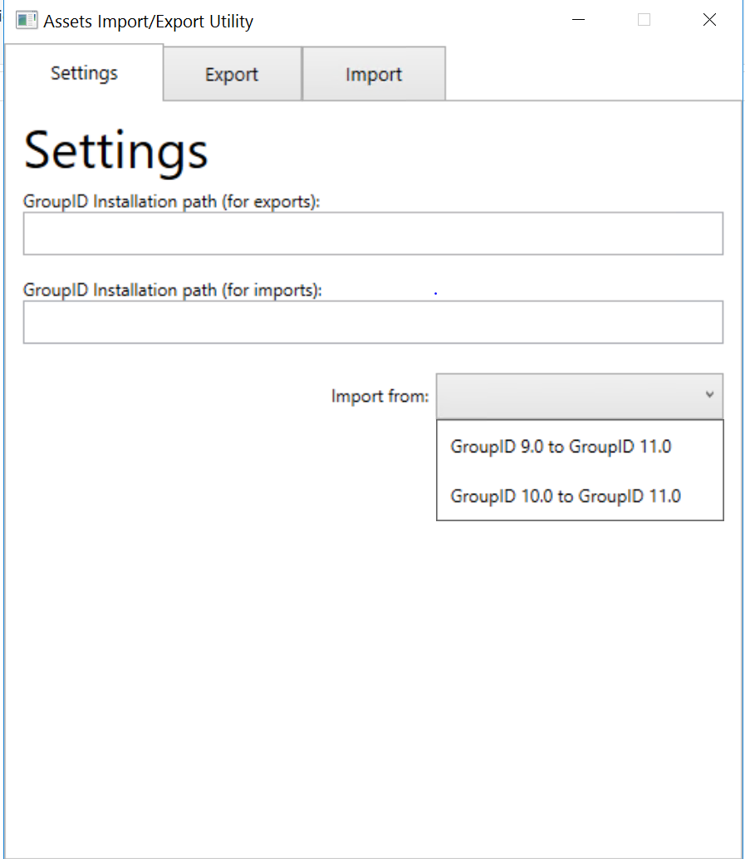
Task: Open the Import tab
Action: (x=373, y=73)
